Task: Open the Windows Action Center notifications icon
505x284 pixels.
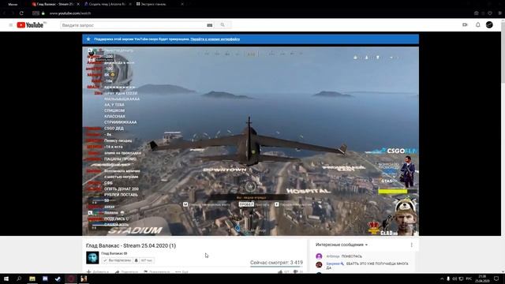Action: [496, 278]
